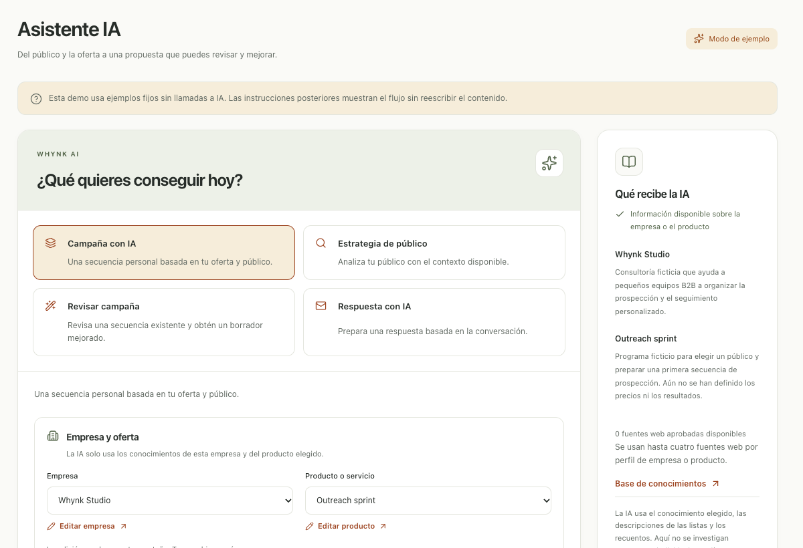This screenshot has height=548, width=803.
Task: Click the 'Del público y la oferta' subtitle
Action: coord(147,55)
